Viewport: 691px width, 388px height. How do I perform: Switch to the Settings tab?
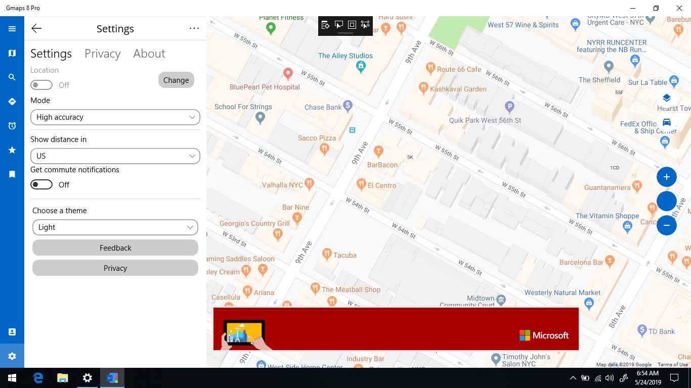[x=51, y=54]
